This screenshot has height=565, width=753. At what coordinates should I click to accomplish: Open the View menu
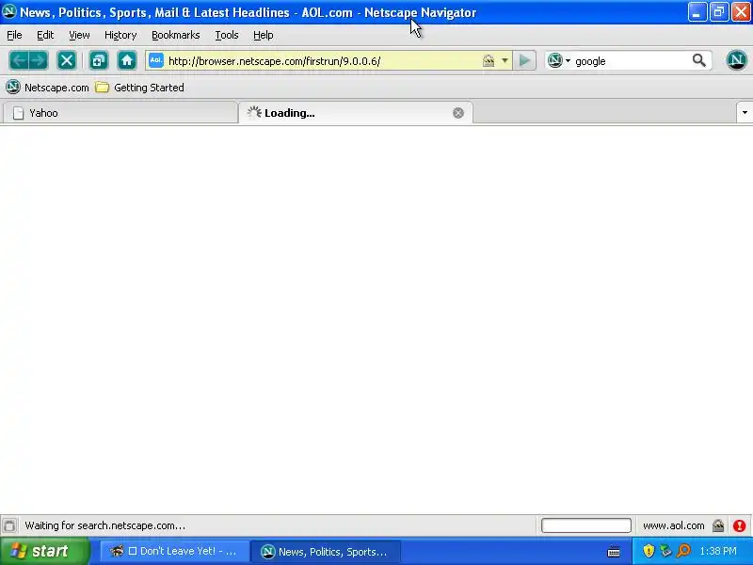pyautogui.click(x=79, y=35)
